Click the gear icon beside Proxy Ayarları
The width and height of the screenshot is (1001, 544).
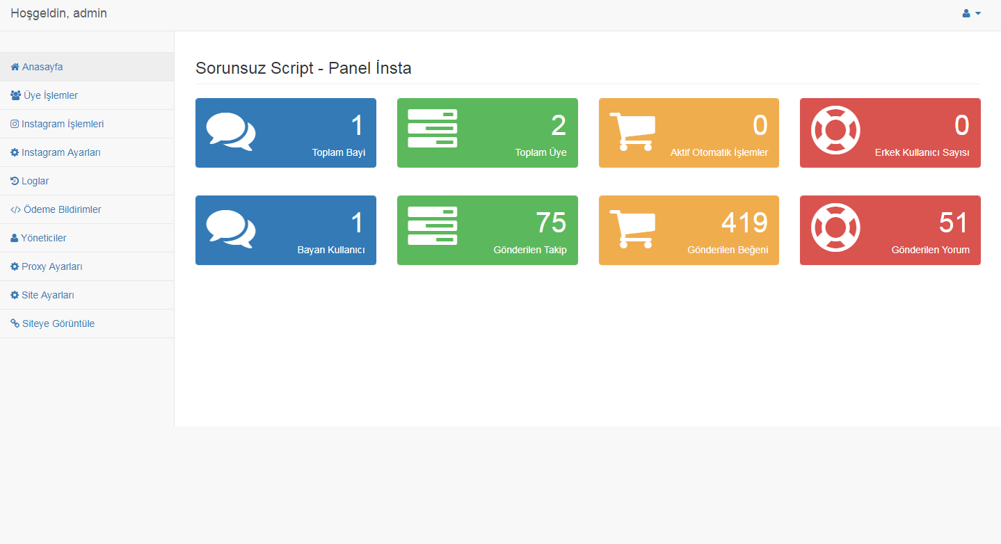click(x=15, y=266)
